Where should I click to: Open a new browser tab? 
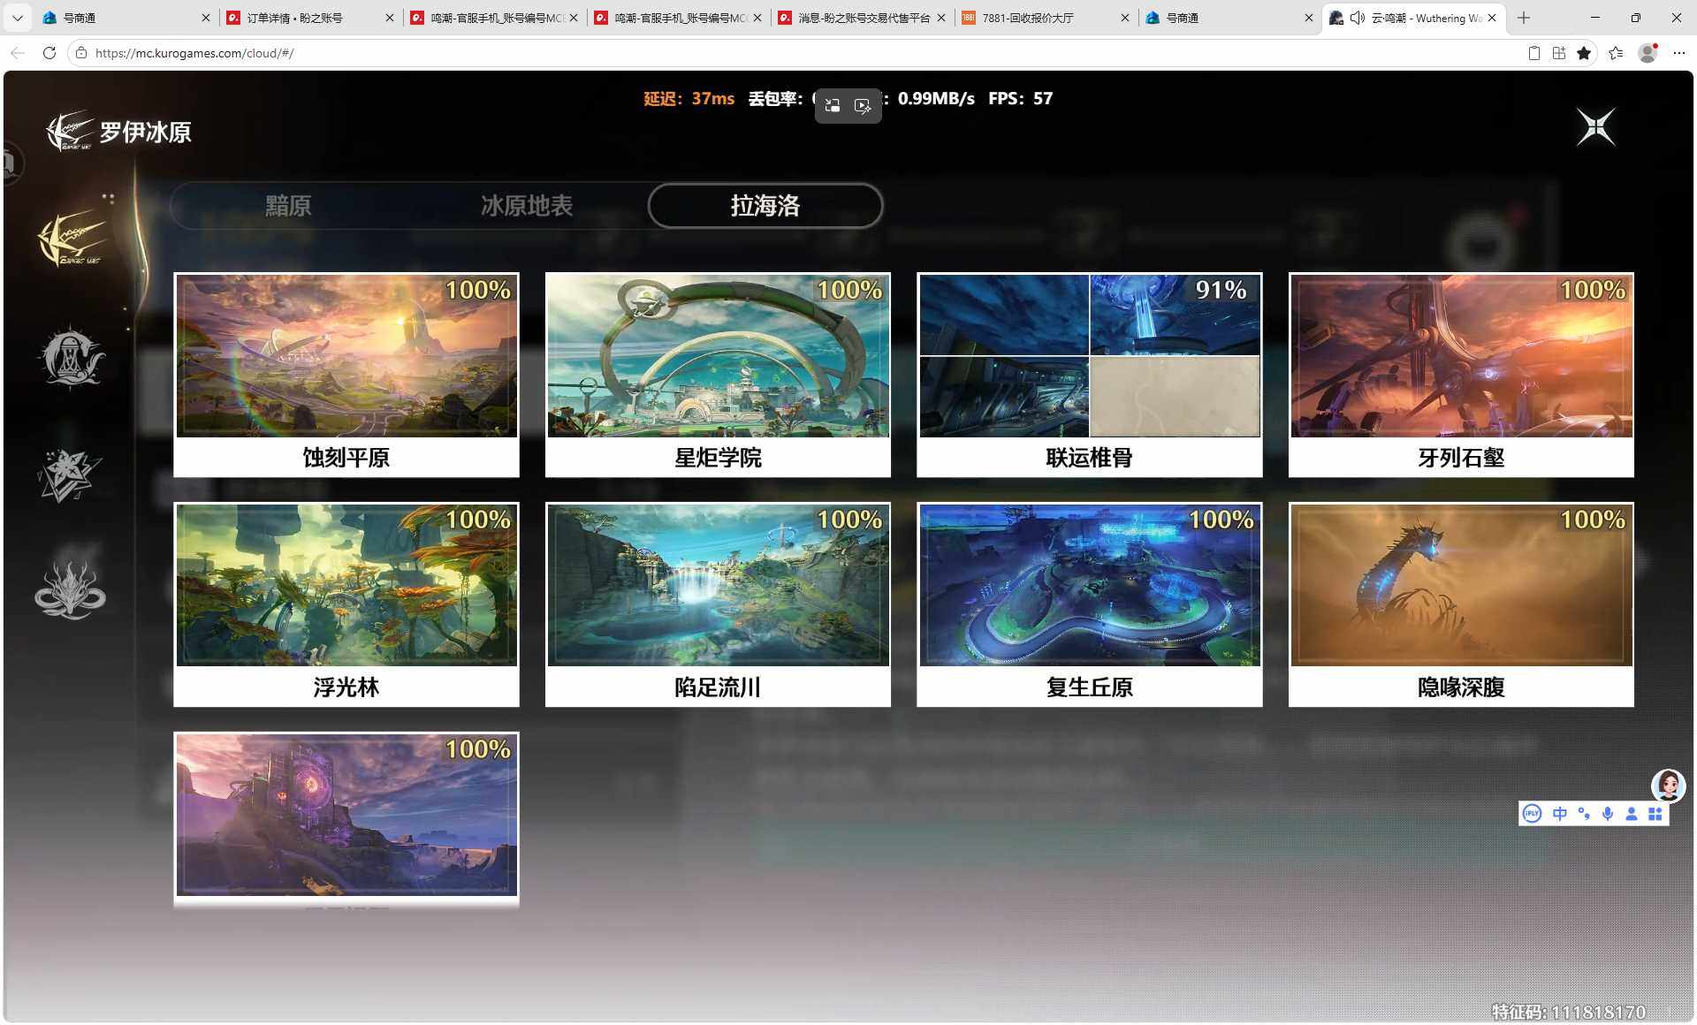tap(1524, 18)
